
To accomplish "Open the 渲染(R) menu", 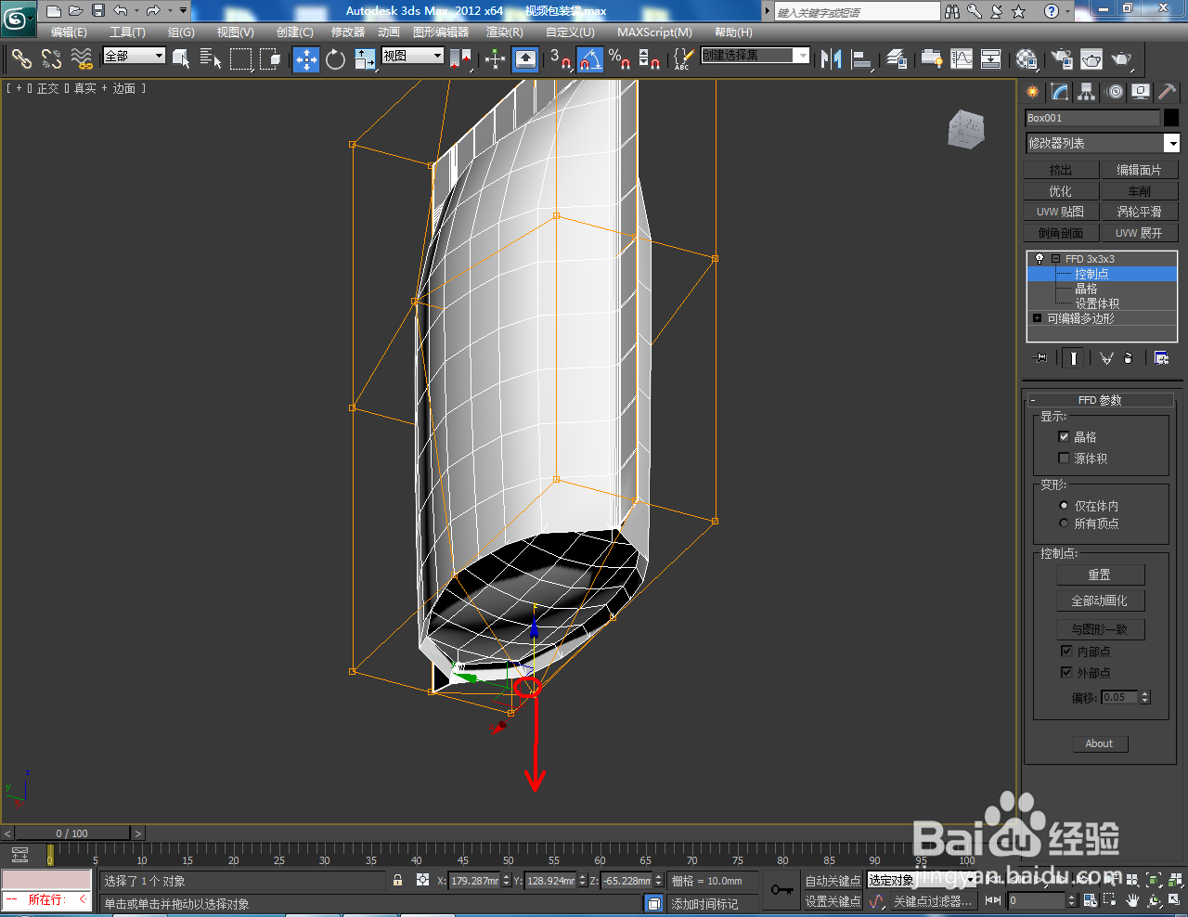I will pos(504,32).
